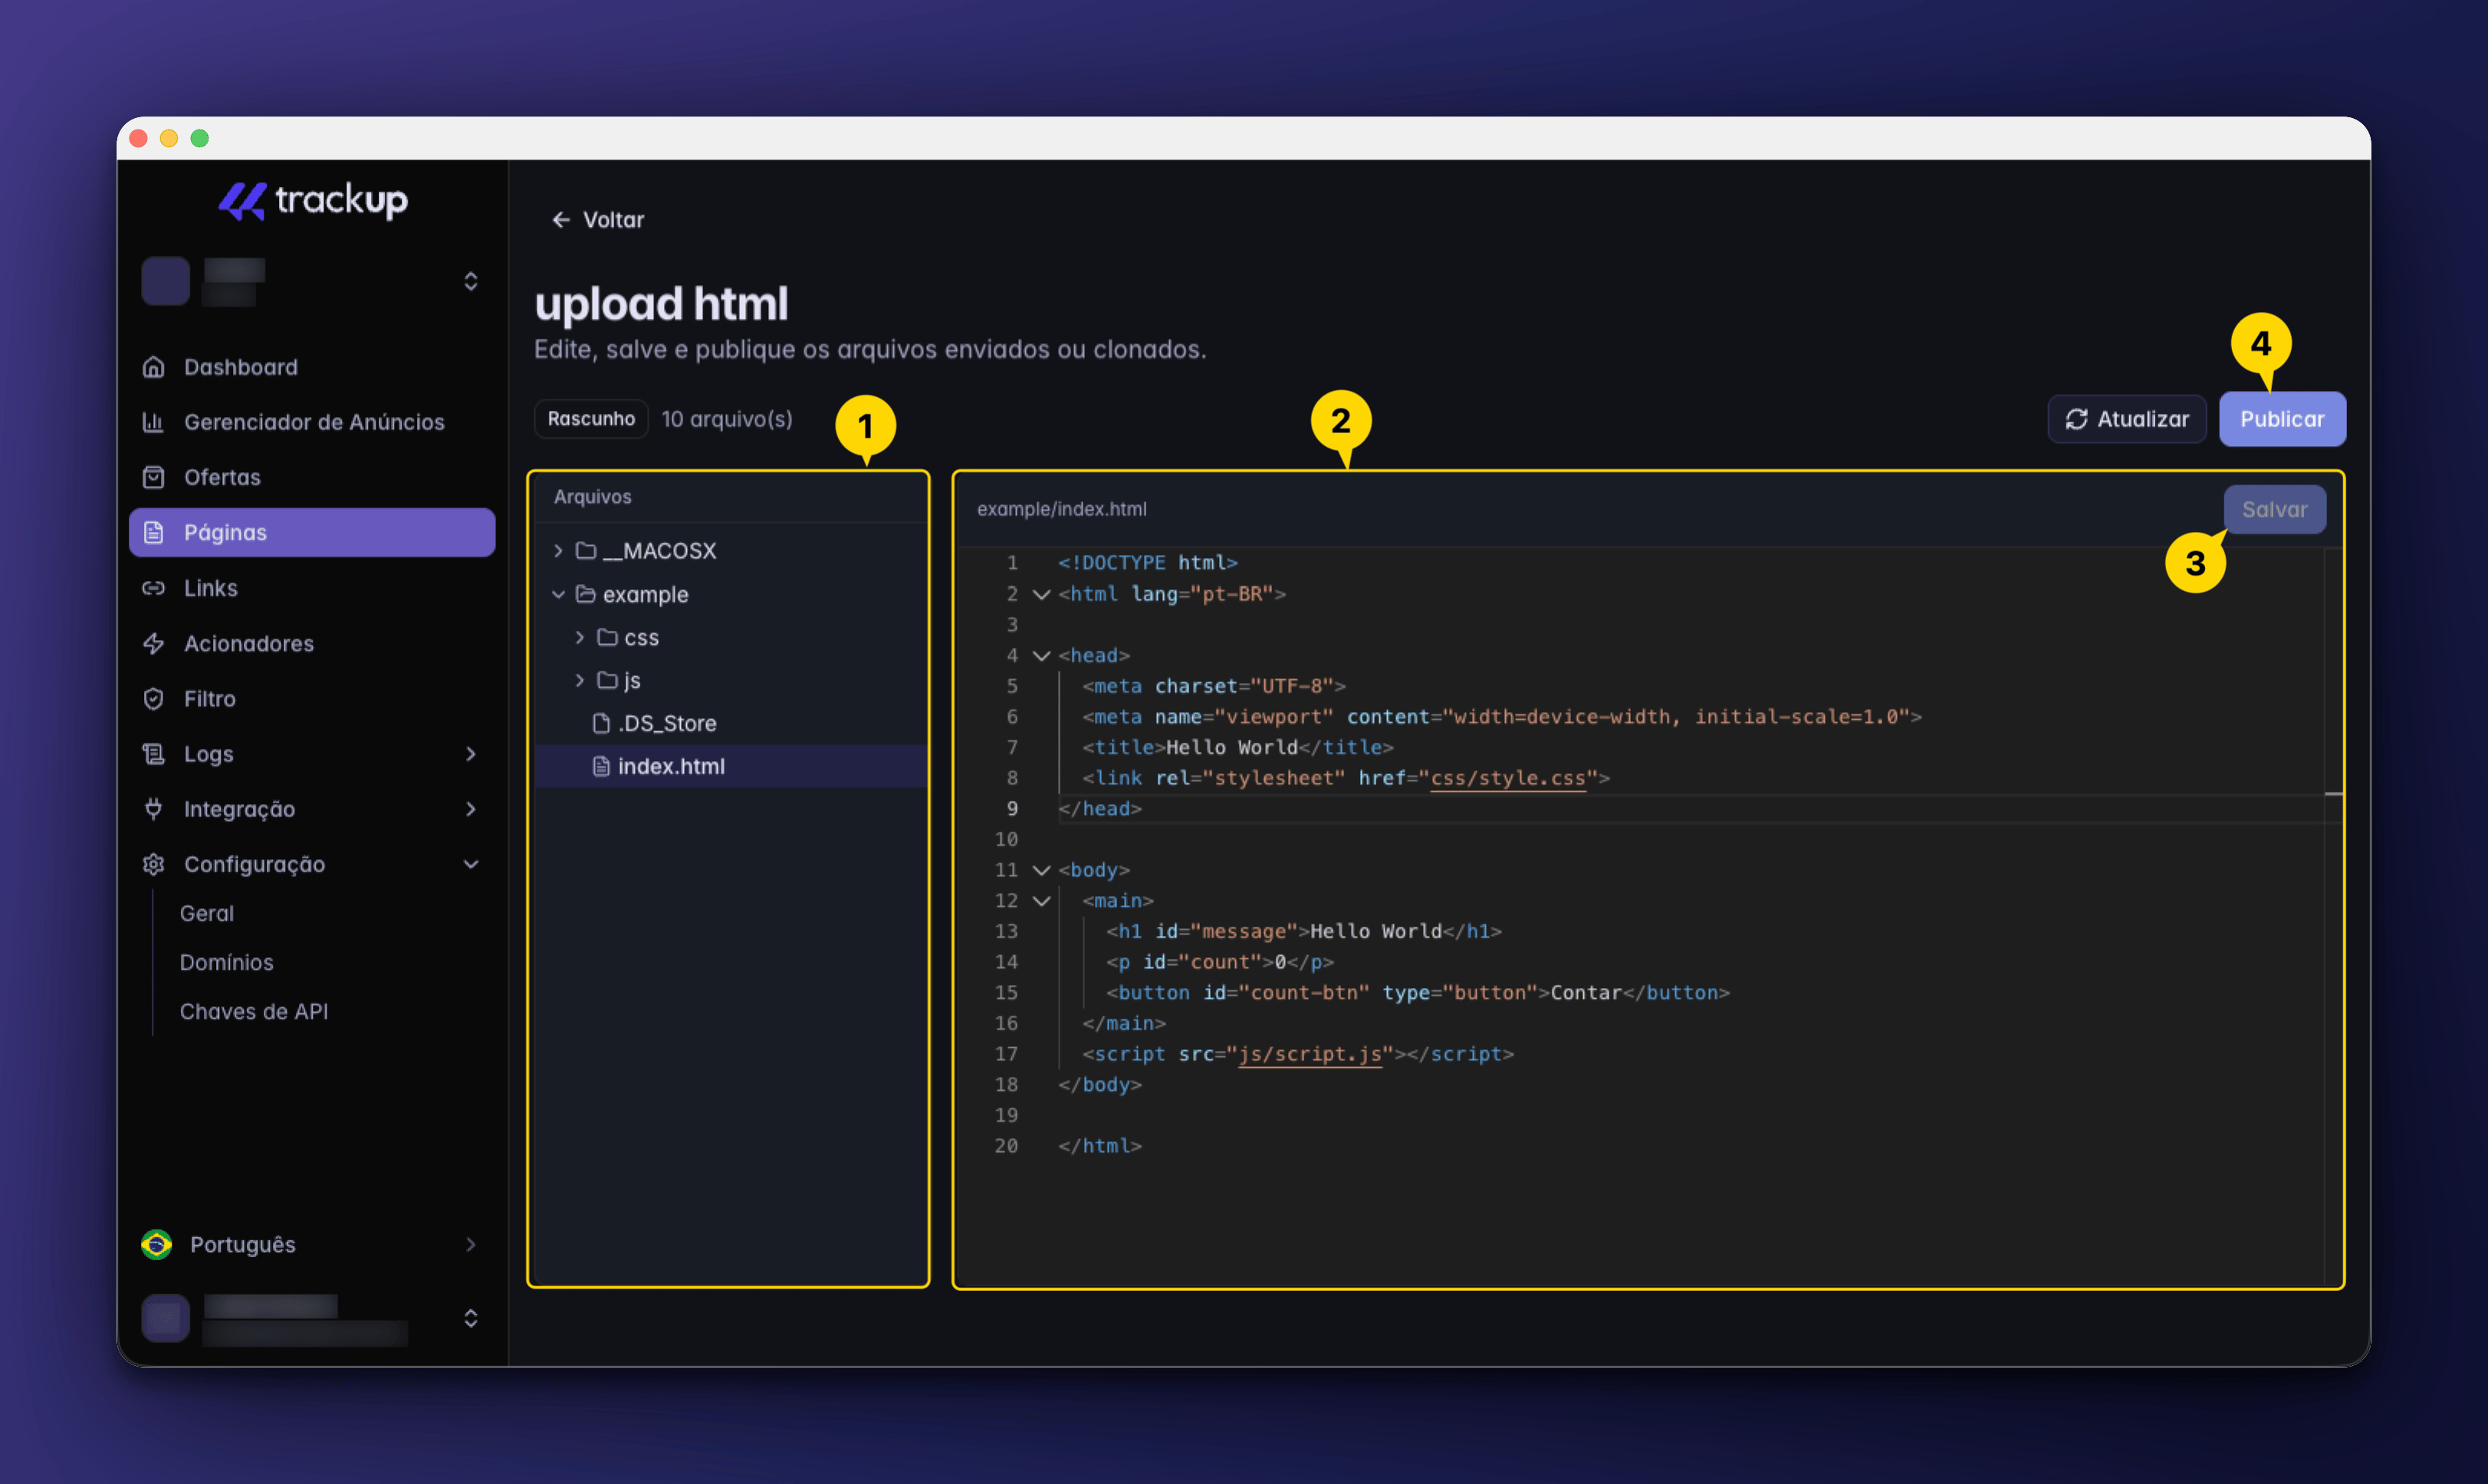Click line 9 closing head tag
The width and height of the screenshot is (2488, 1484).
point(1100,808)
